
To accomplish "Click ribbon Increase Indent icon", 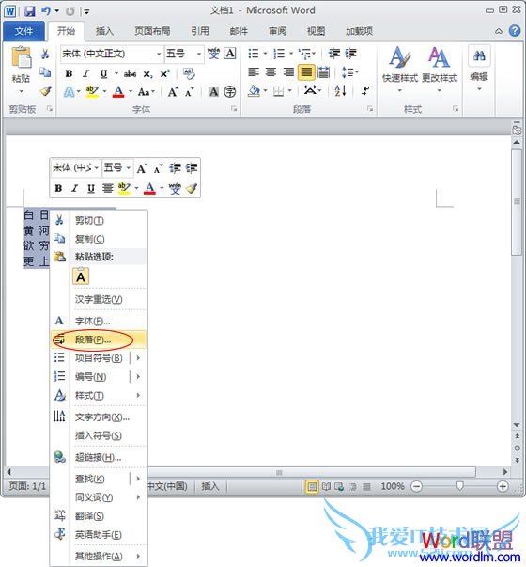I will click(350, 54).
